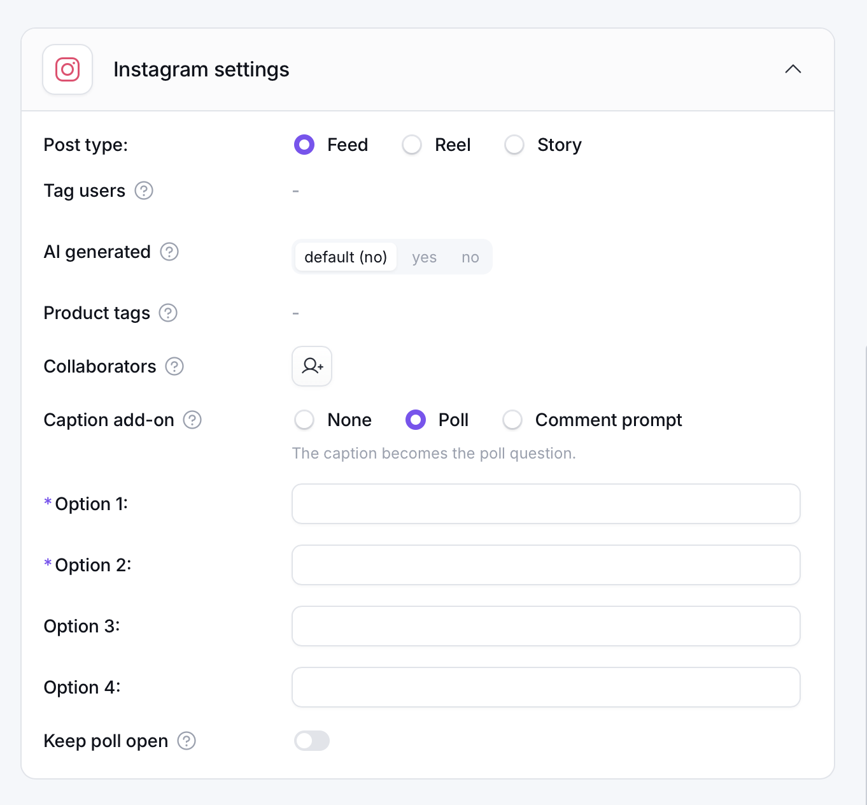
Task: Select the default (no) AI generated option
Action: [x=346, y=257]
